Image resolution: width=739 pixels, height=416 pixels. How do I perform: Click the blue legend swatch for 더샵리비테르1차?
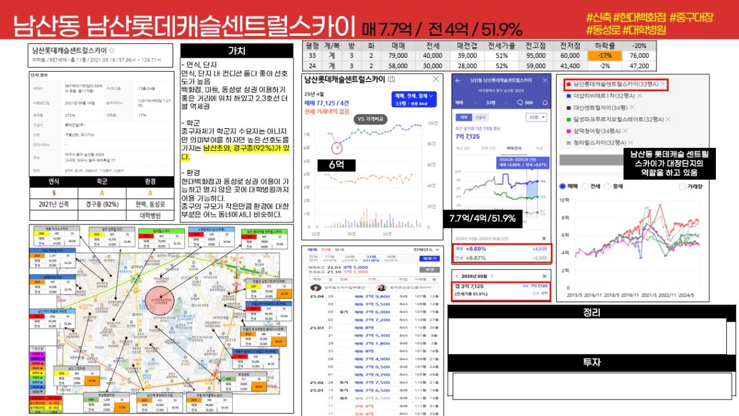tap(568, 96)
